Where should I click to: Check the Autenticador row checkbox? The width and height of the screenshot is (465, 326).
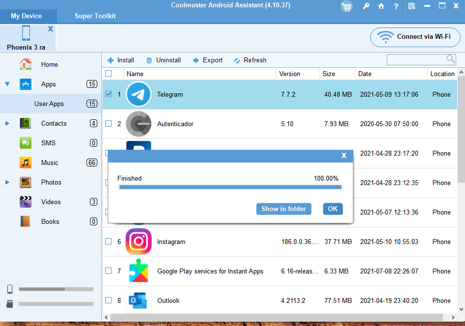coord(109,123)
